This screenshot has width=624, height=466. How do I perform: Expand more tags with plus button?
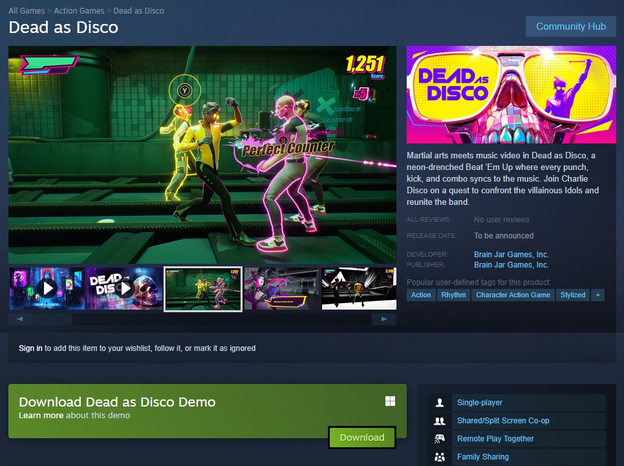coord(597,295)
